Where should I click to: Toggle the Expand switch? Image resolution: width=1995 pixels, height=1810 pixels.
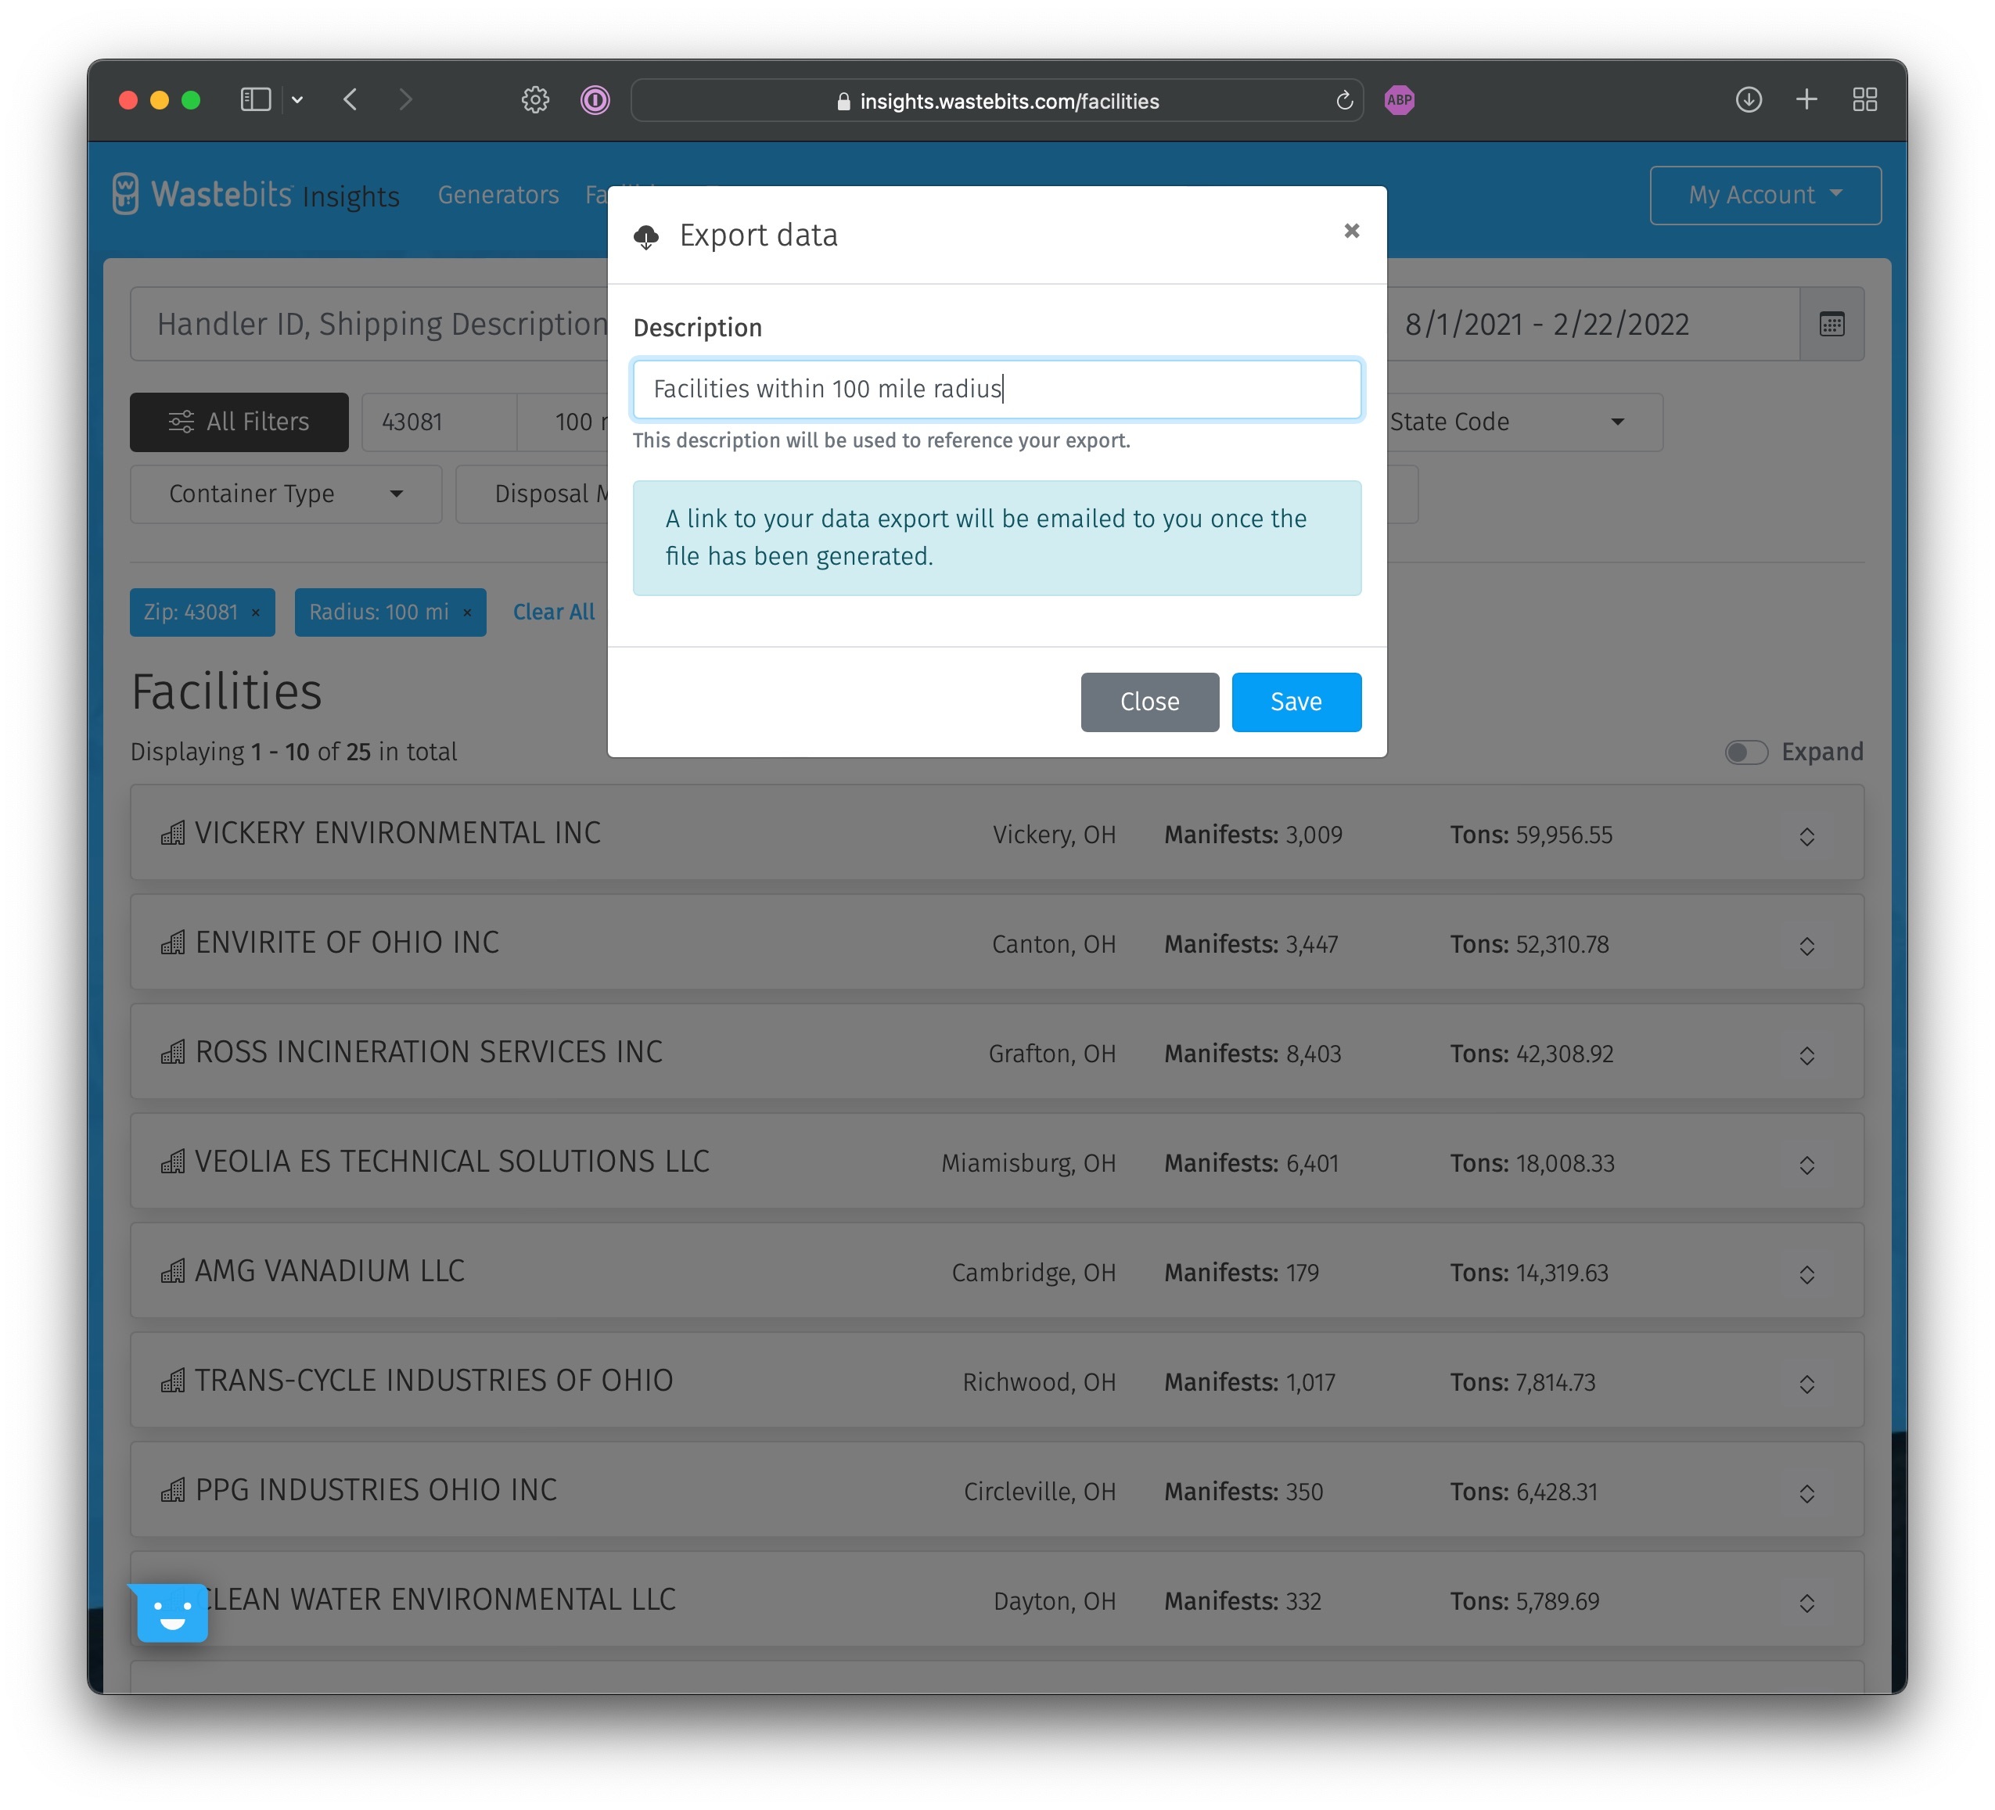click(1745, 752)
